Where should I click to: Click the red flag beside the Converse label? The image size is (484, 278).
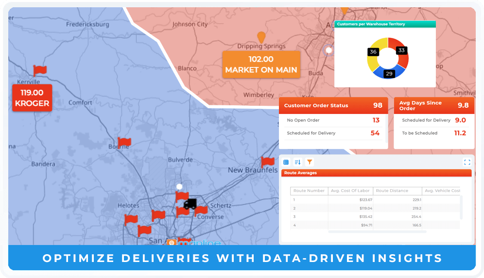click(x=201, y=211)
